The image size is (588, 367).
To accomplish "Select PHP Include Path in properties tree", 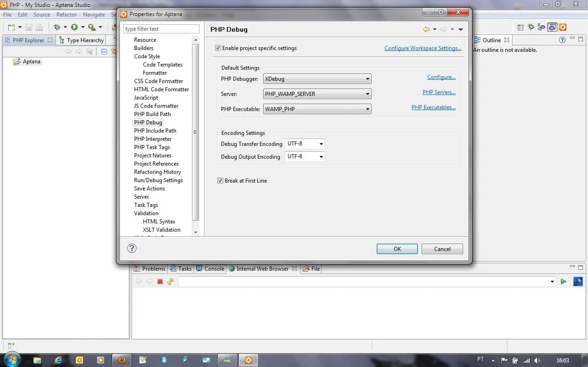I will coord(155,131).
